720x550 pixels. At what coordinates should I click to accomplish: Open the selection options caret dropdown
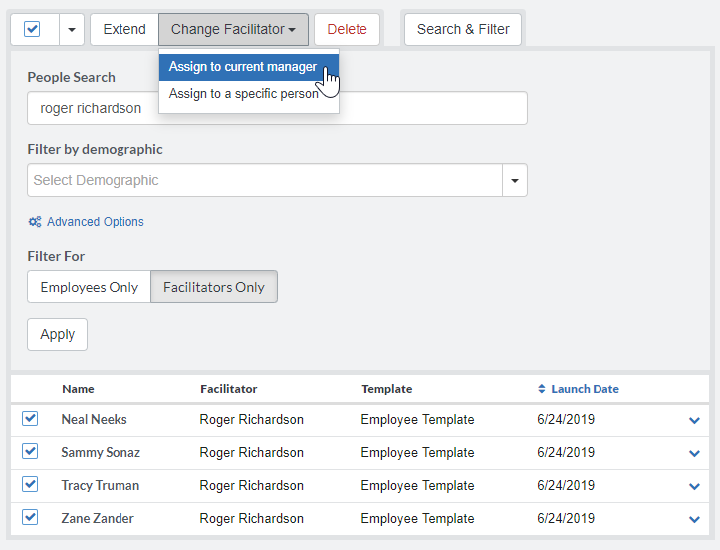[72, 30]
